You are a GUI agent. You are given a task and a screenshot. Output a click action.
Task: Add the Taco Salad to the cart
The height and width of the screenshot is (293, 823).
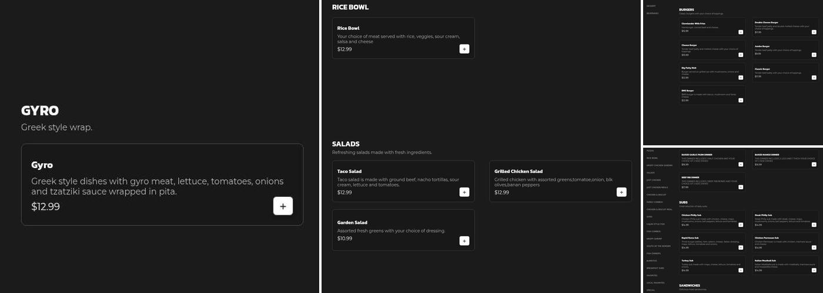click(x=464, y=192)
